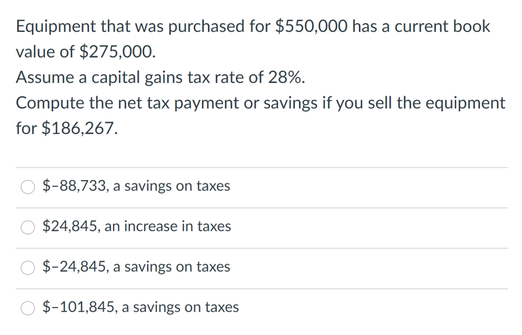This screenshot has height=335, width=522.
Task: Mark the $-101,845 savings radio button
Action: [28, 308]
